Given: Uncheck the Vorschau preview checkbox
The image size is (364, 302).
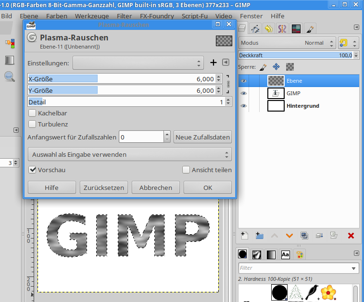Looking at the screenshot, I should pos(32,170).
